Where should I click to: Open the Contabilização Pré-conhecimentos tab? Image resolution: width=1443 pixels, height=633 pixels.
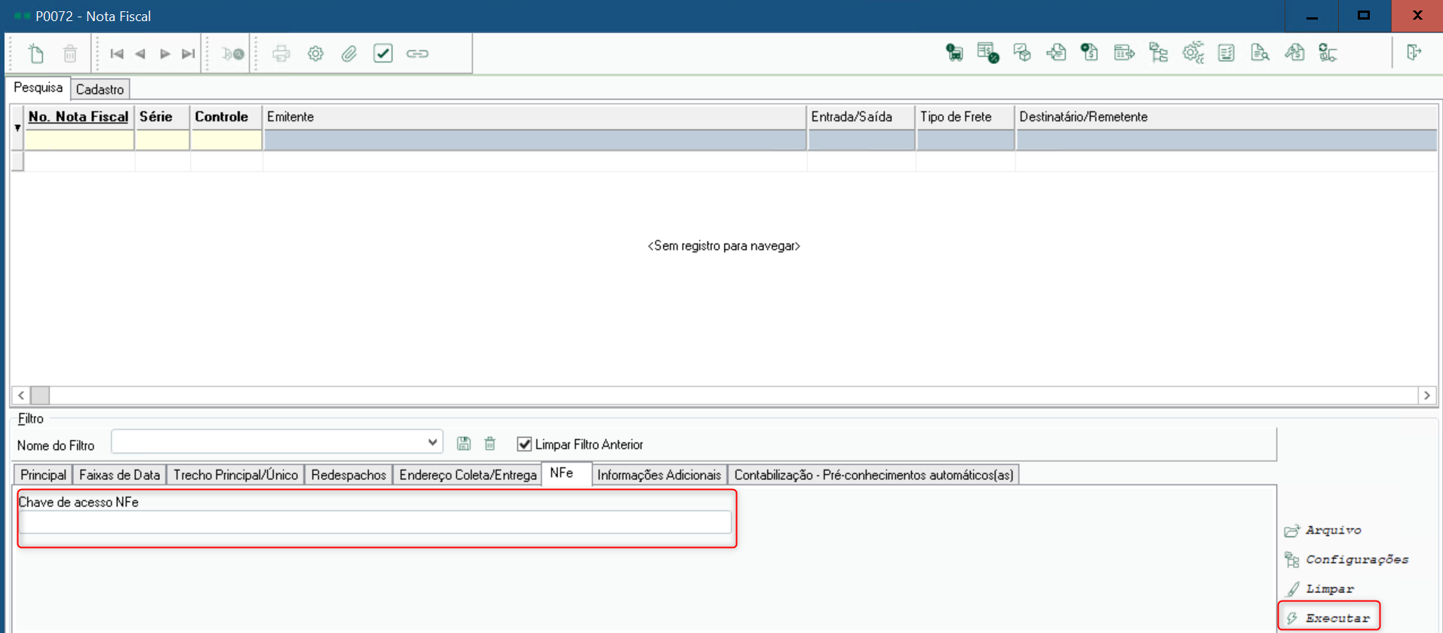click(x=873, y=475)
